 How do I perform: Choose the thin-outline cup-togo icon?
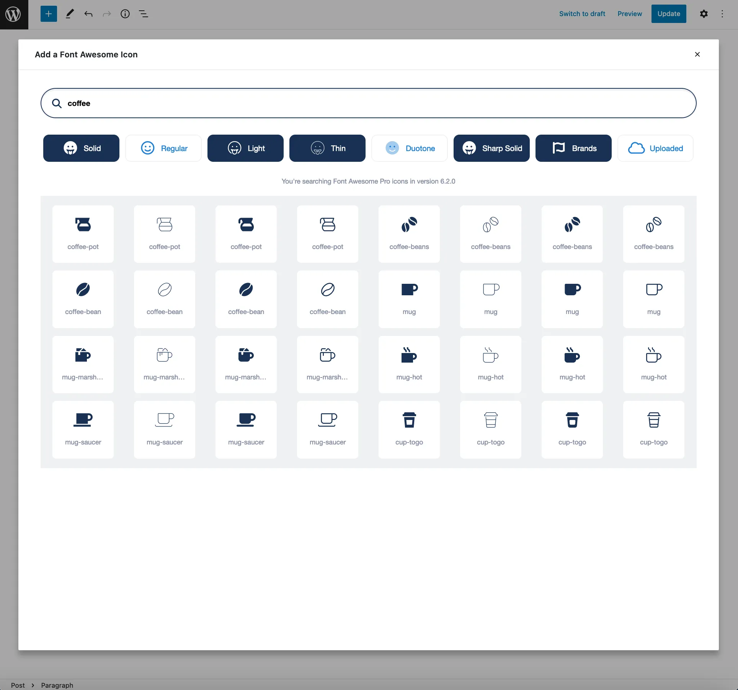pyautogui.click(x=491, y=430)
